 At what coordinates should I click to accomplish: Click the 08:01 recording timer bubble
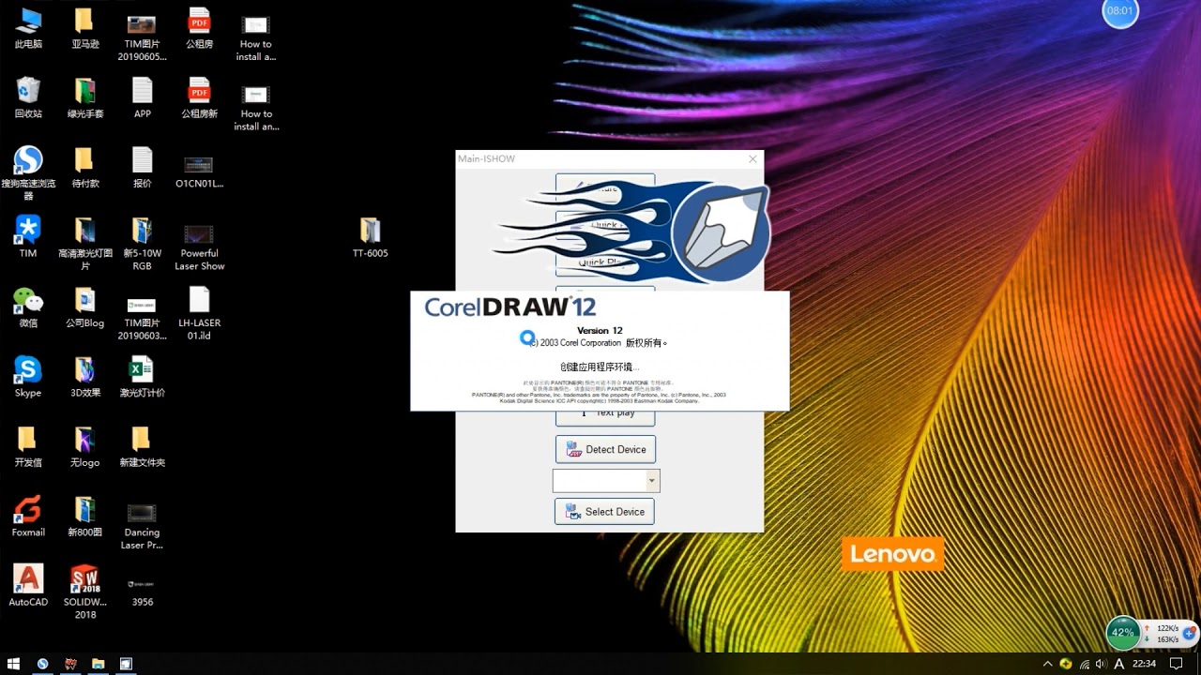[x=1120, y=10]
